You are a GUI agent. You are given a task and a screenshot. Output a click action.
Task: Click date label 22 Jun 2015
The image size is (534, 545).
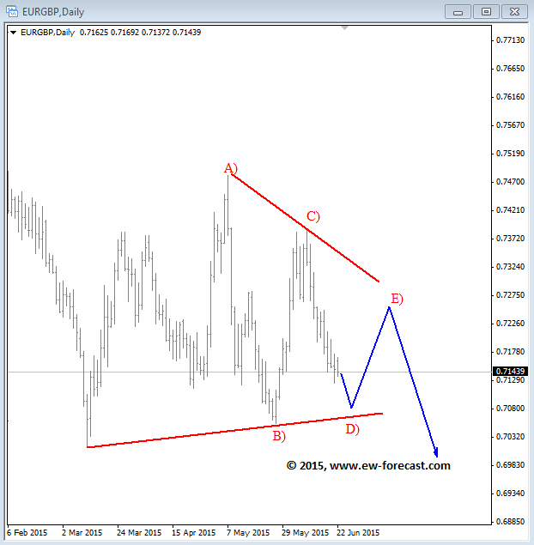(358, 532)
